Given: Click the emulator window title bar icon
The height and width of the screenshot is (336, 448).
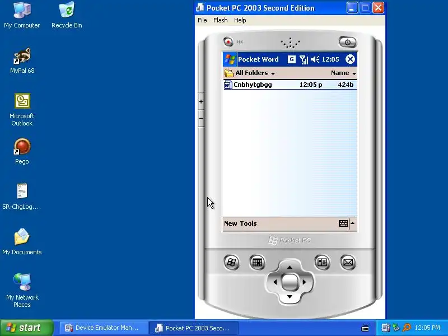Looking at the screenshot, I should click(200, 8).
